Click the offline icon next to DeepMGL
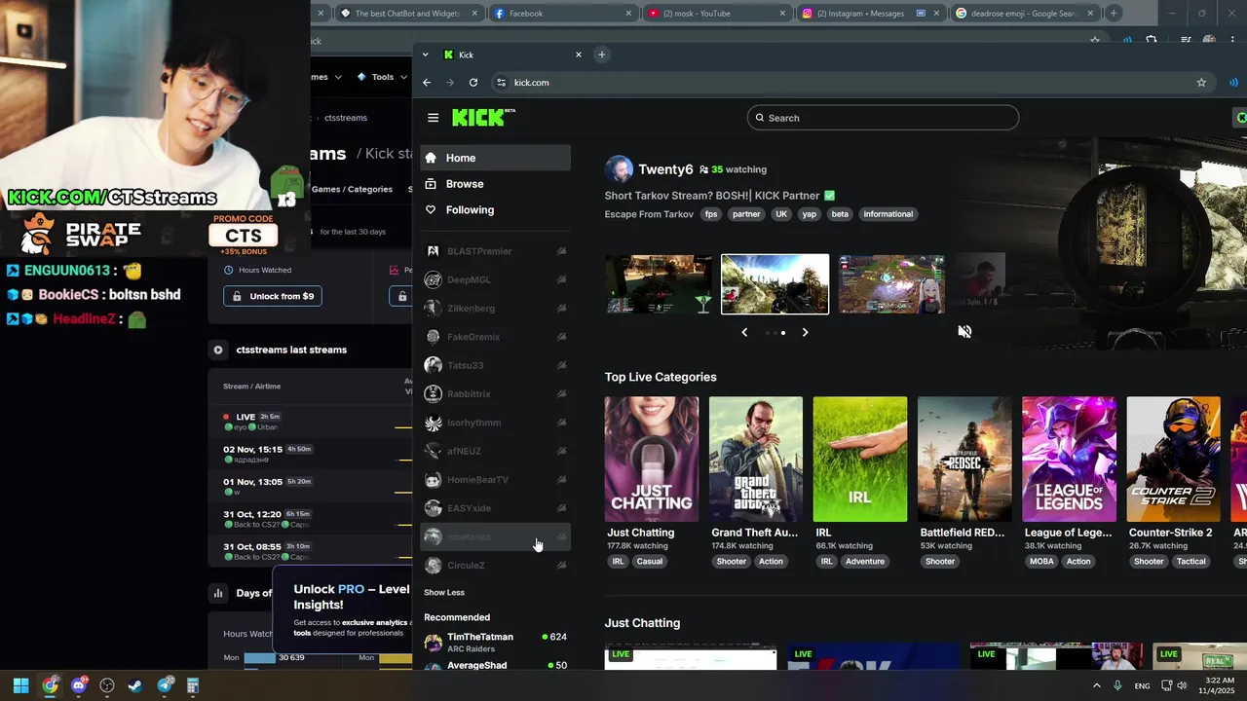1247x701 pixels. click(x=561, y=279)
